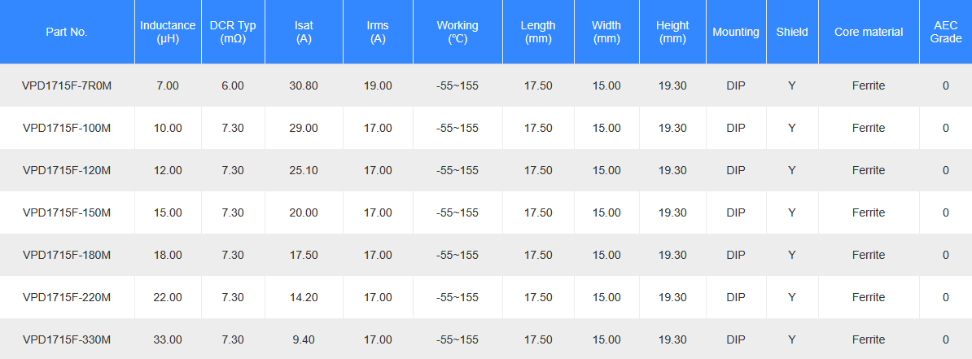Click the Width (mm) column header

[x=606, y=32]
